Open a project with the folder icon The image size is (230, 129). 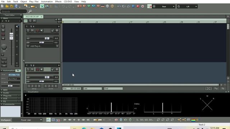point(7,6)
